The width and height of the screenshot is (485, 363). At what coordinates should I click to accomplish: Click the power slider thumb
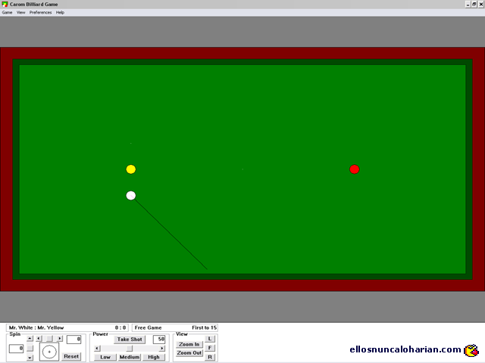tap(129, 348)
